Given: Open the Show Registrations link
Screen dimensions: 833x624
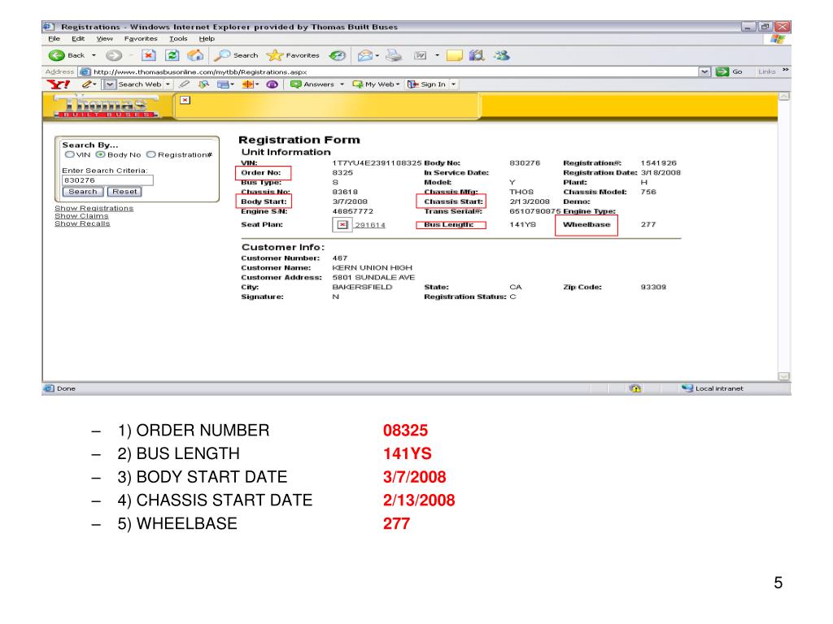Looking at the screenshot, I should (94, 209).
